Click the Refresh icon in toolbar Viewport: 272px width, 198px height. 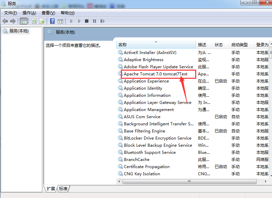coord(34,21)
